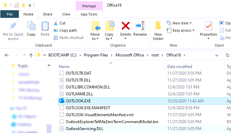Click the Back navigation arrow
231x133 pixels.
coord(7,55)
